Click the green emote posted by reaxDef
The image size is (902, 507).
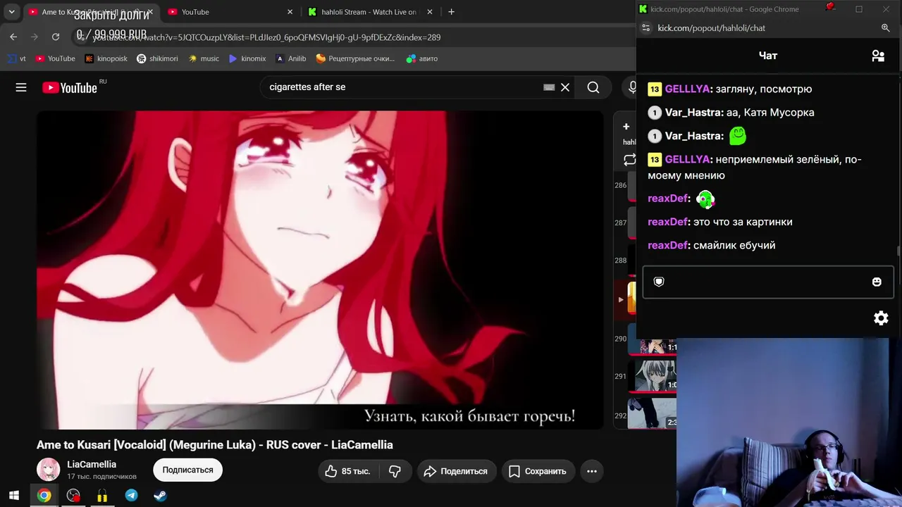pos(705,199)
